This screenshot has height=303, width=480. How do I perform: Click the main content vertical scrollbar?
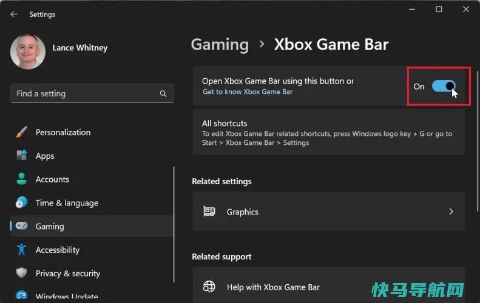coord(477,141)
